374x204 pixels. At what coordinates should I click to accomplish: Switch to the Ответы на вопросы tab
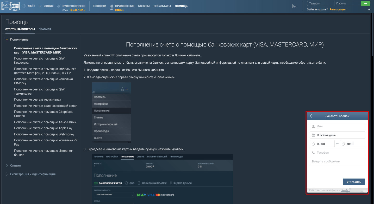tap(20, 29)
